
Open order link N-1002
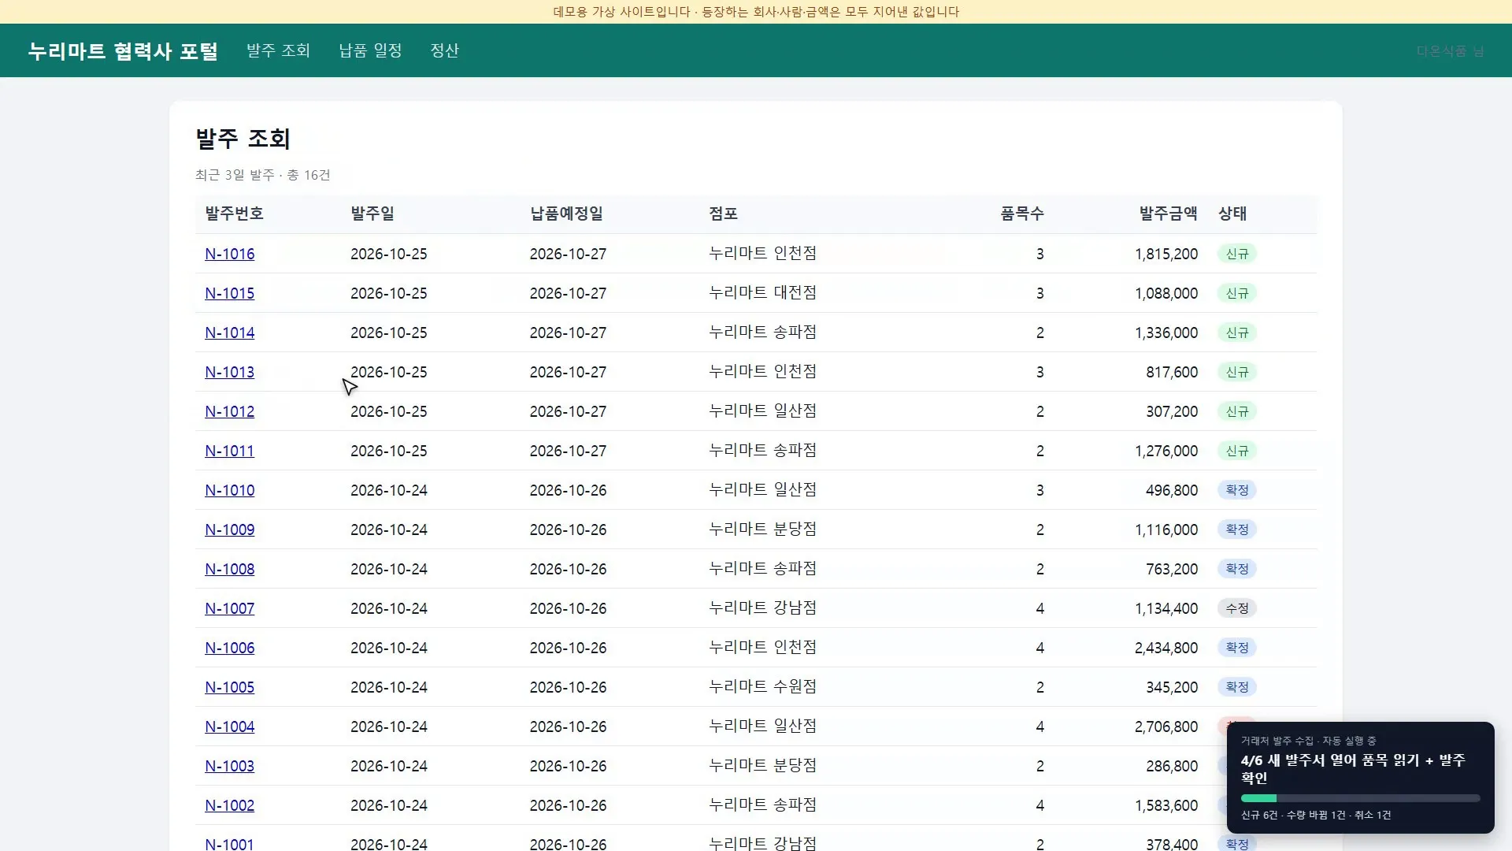pyautogui.click(x=229, y=805)
